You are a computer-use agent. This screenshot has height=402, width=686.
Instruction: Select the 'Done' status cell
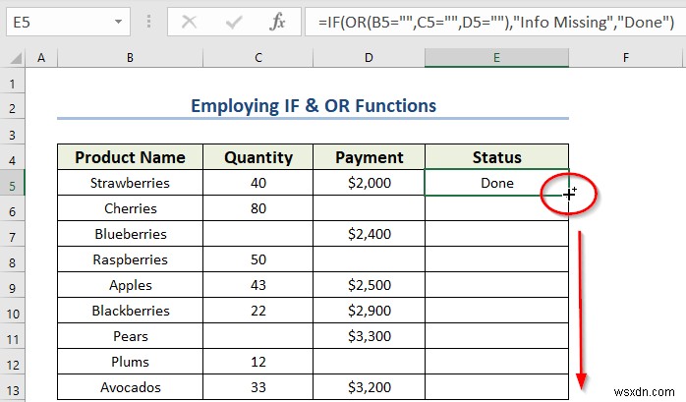point(496,183)
